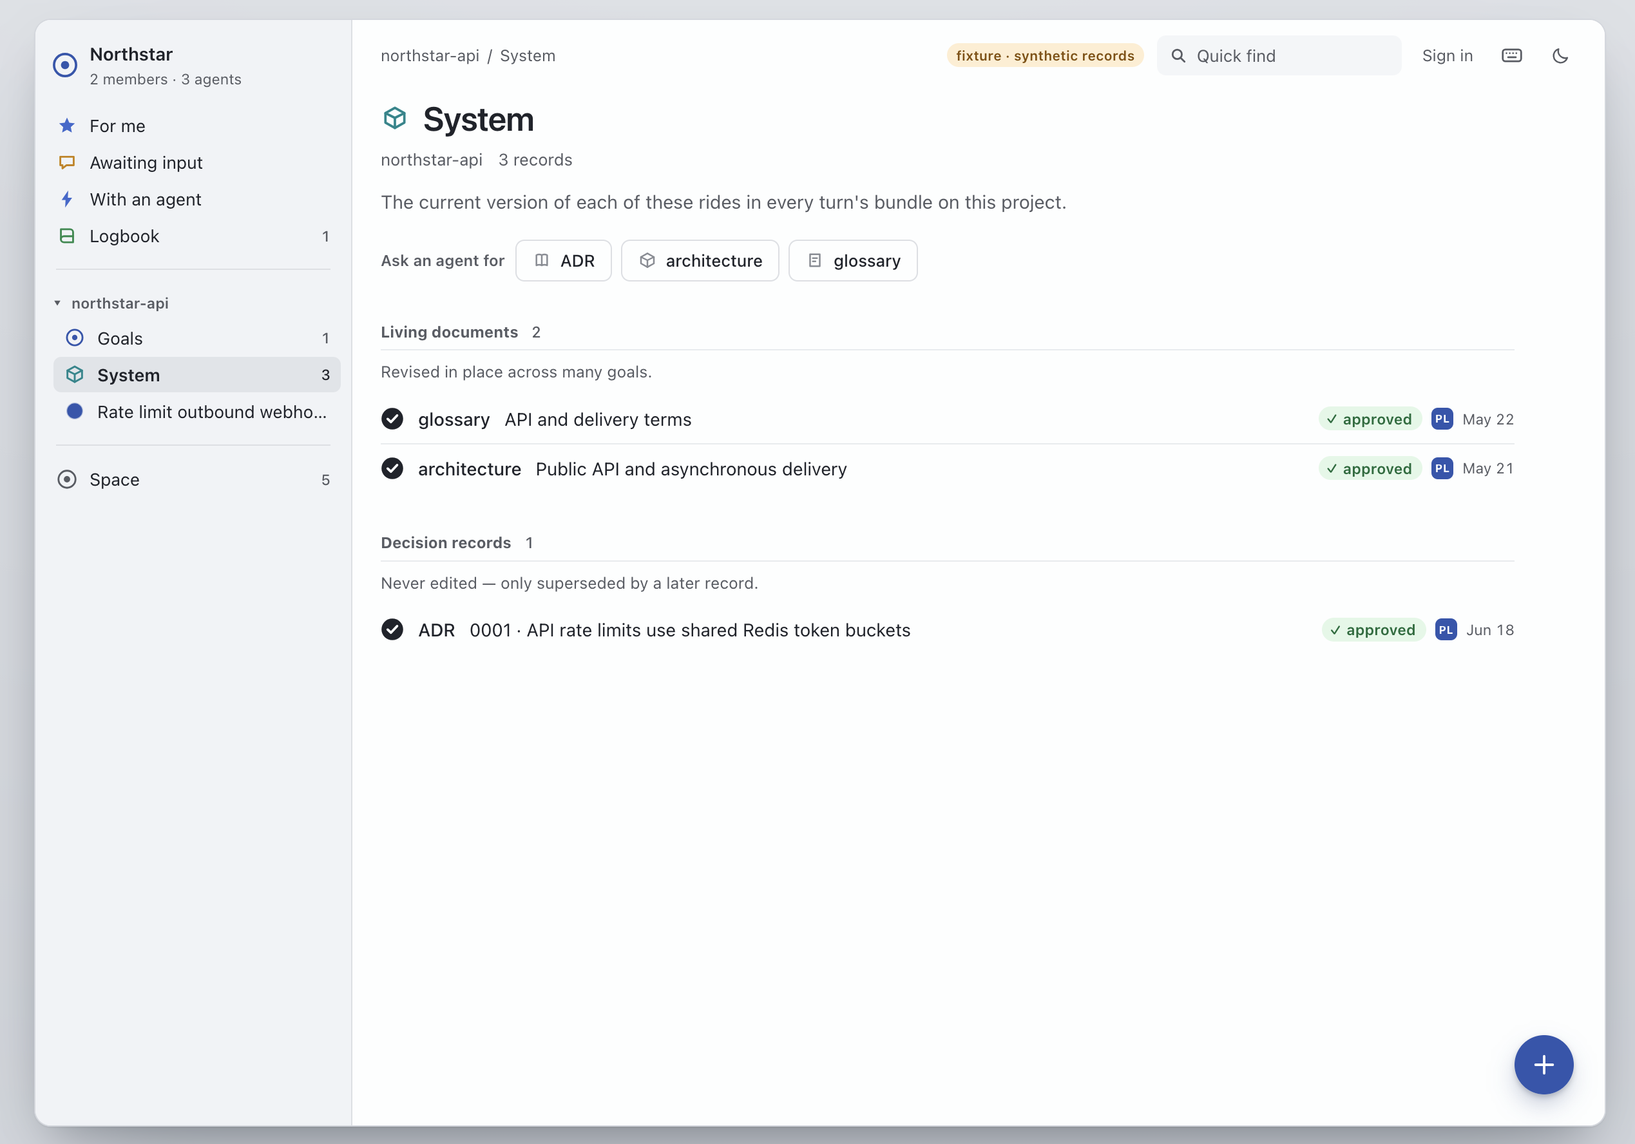Ask an agent for an ADR
Image resolution: width=1635 pixels, height=1144 pixels.
(x=563, y=260)
